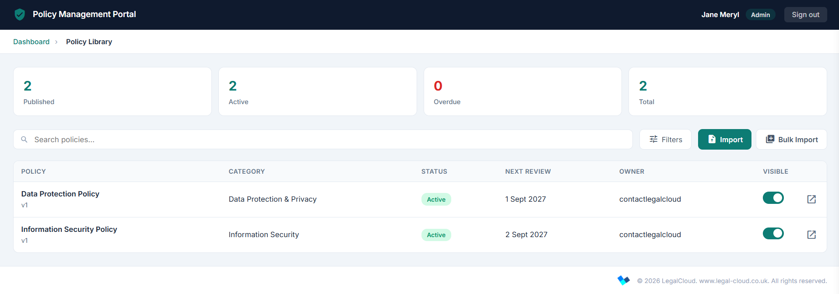Open the Total stat card

(727, 91)
